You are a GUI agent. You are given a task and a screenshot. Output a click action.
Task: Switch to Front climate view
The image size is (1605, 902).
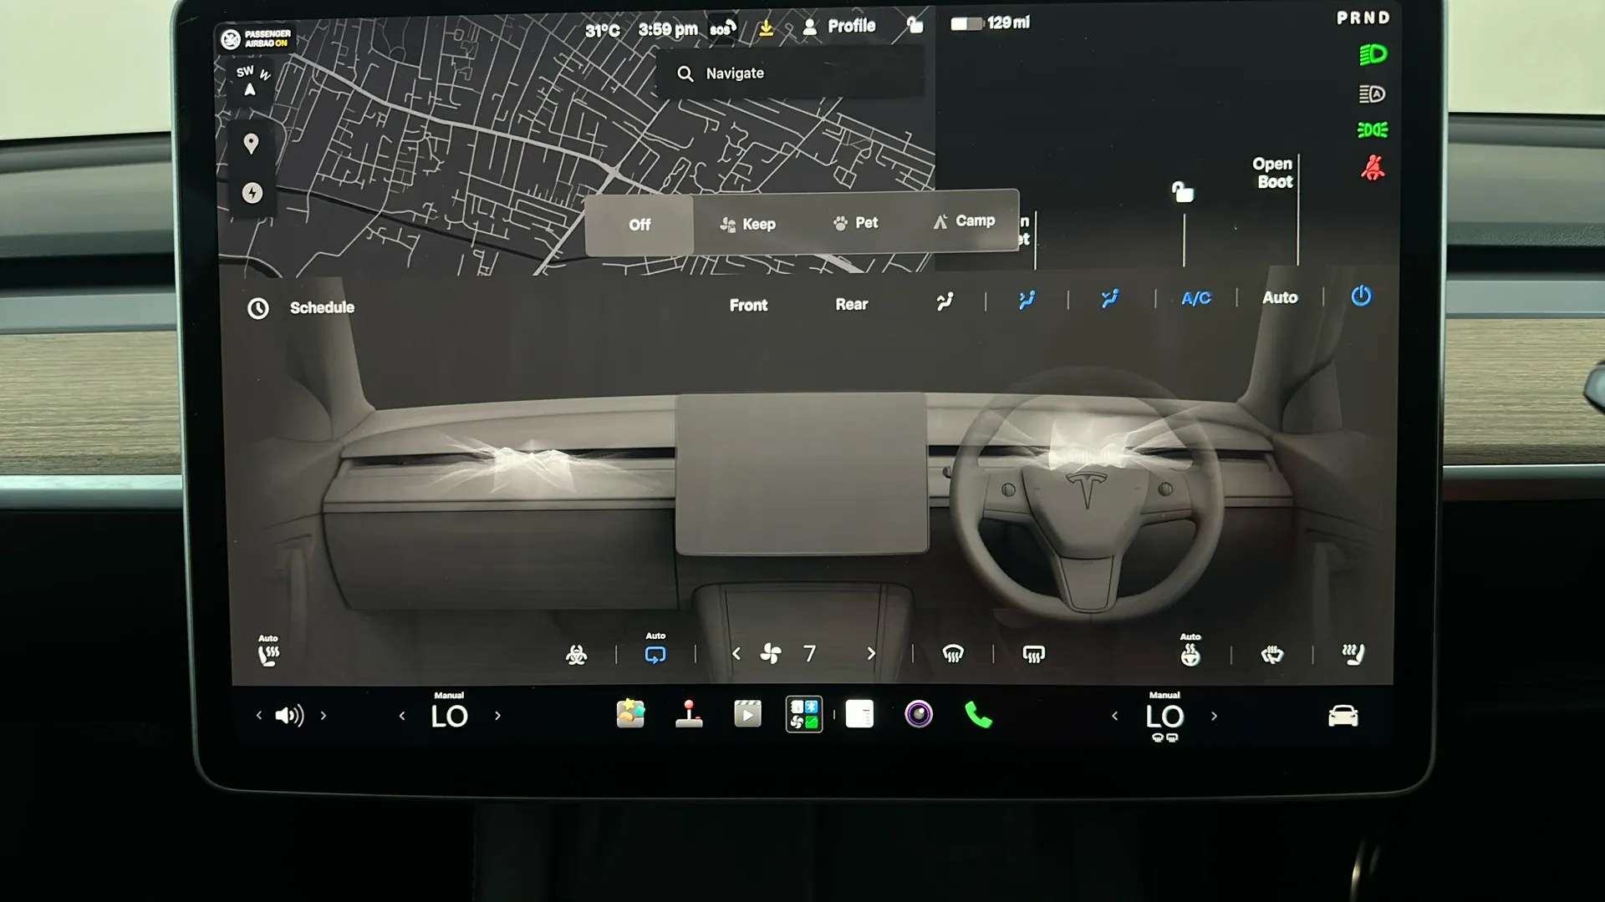(x=748, y=306)
